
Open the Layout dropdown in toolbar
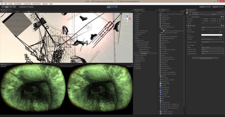pyautogui.click(x=218, y=7)
